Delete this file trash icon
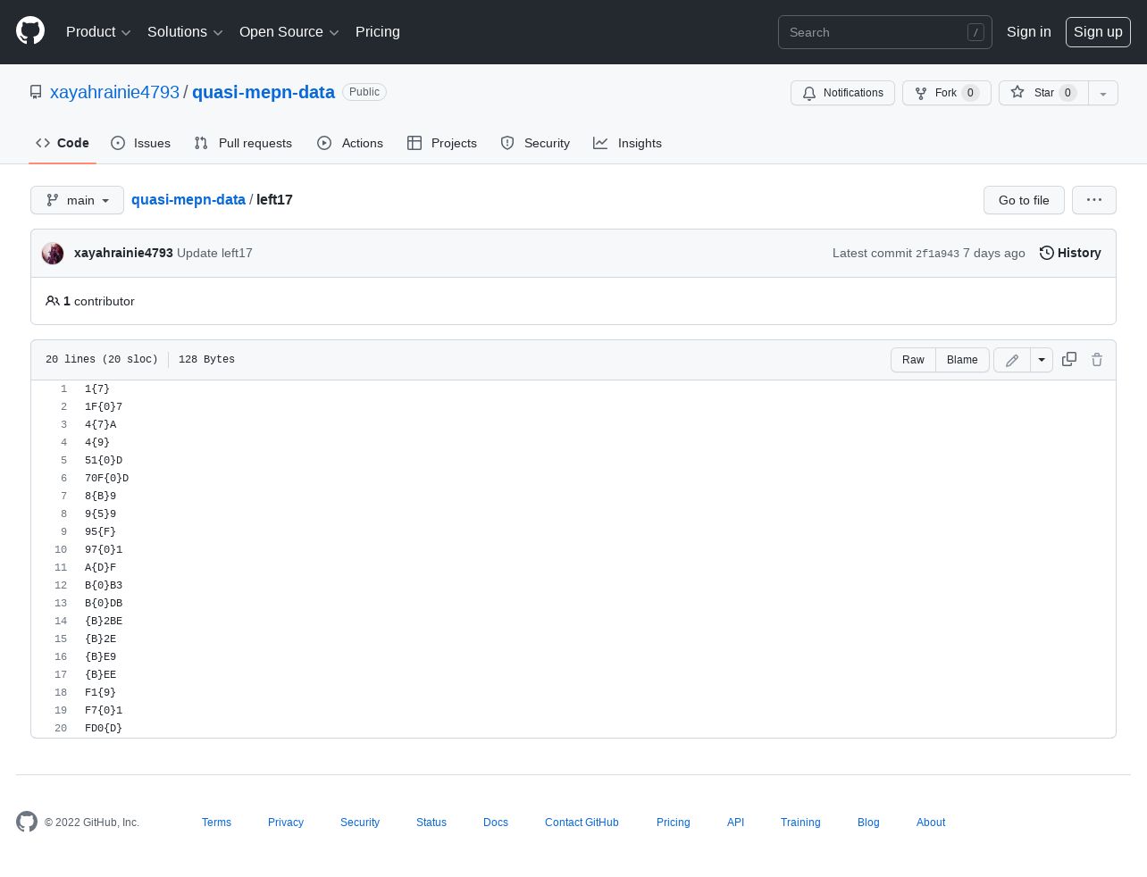1147x877 pixels. pos(1097,359)
